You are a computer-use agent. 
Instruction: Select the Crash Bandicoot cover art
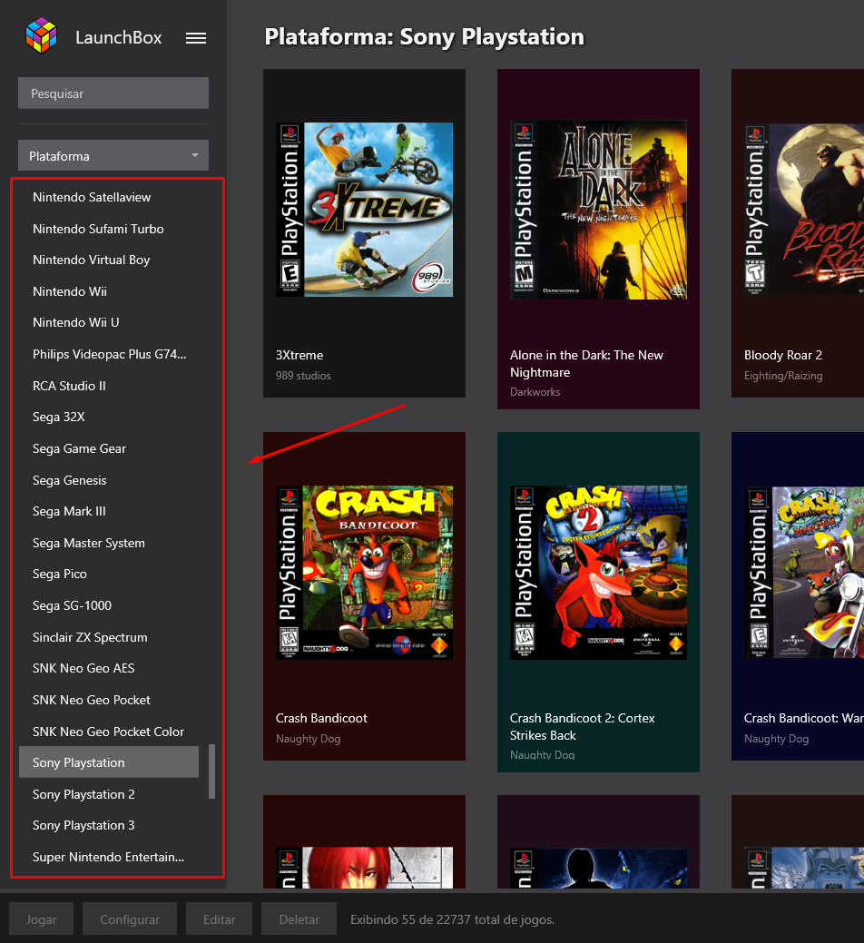point(364,573)
